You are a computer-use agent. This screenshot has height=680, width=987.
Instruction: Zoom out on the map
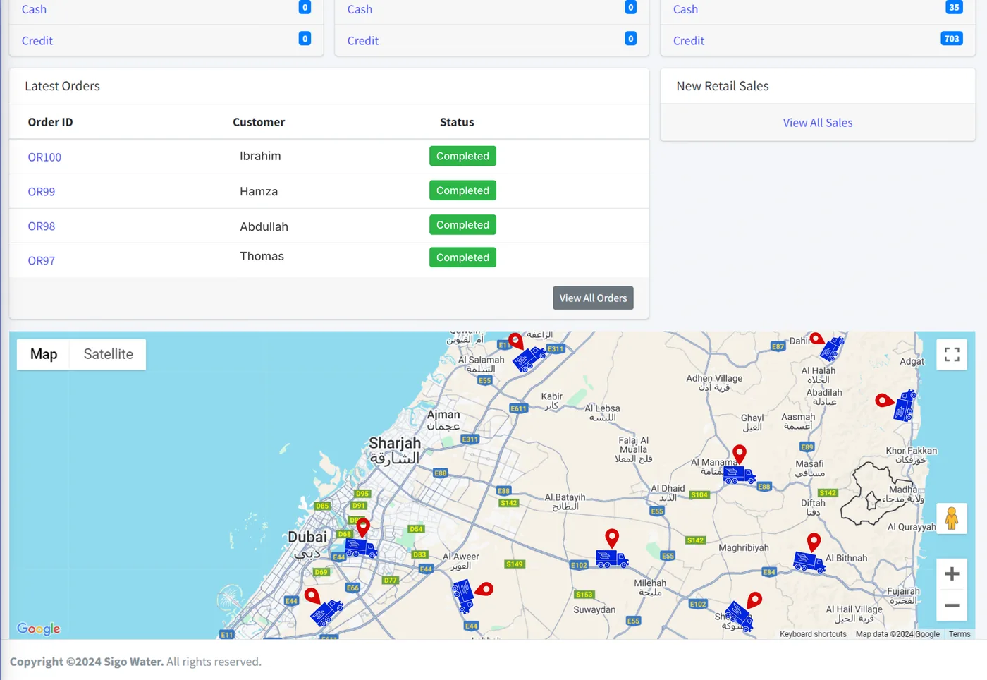click(952, 605)
